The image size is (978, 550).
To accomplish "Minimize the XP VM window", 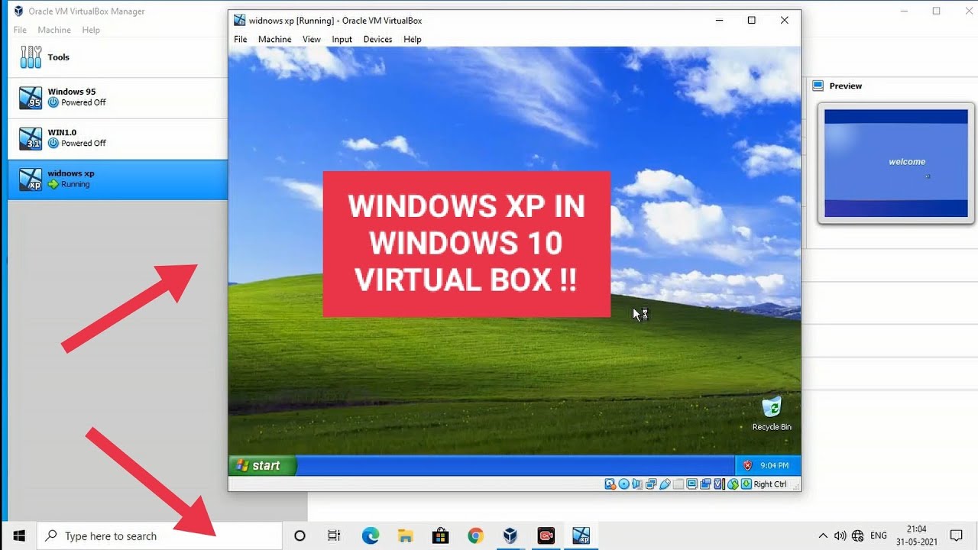I will click(718, 21).
